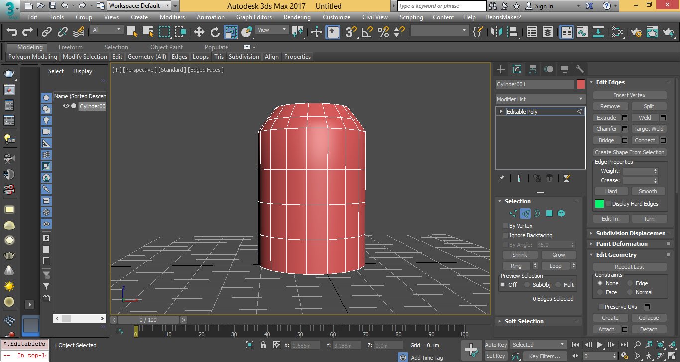This screenshot has height=362, width=680.
Task: Toggle visibility eye of Cylinder001
Action: 66,106
